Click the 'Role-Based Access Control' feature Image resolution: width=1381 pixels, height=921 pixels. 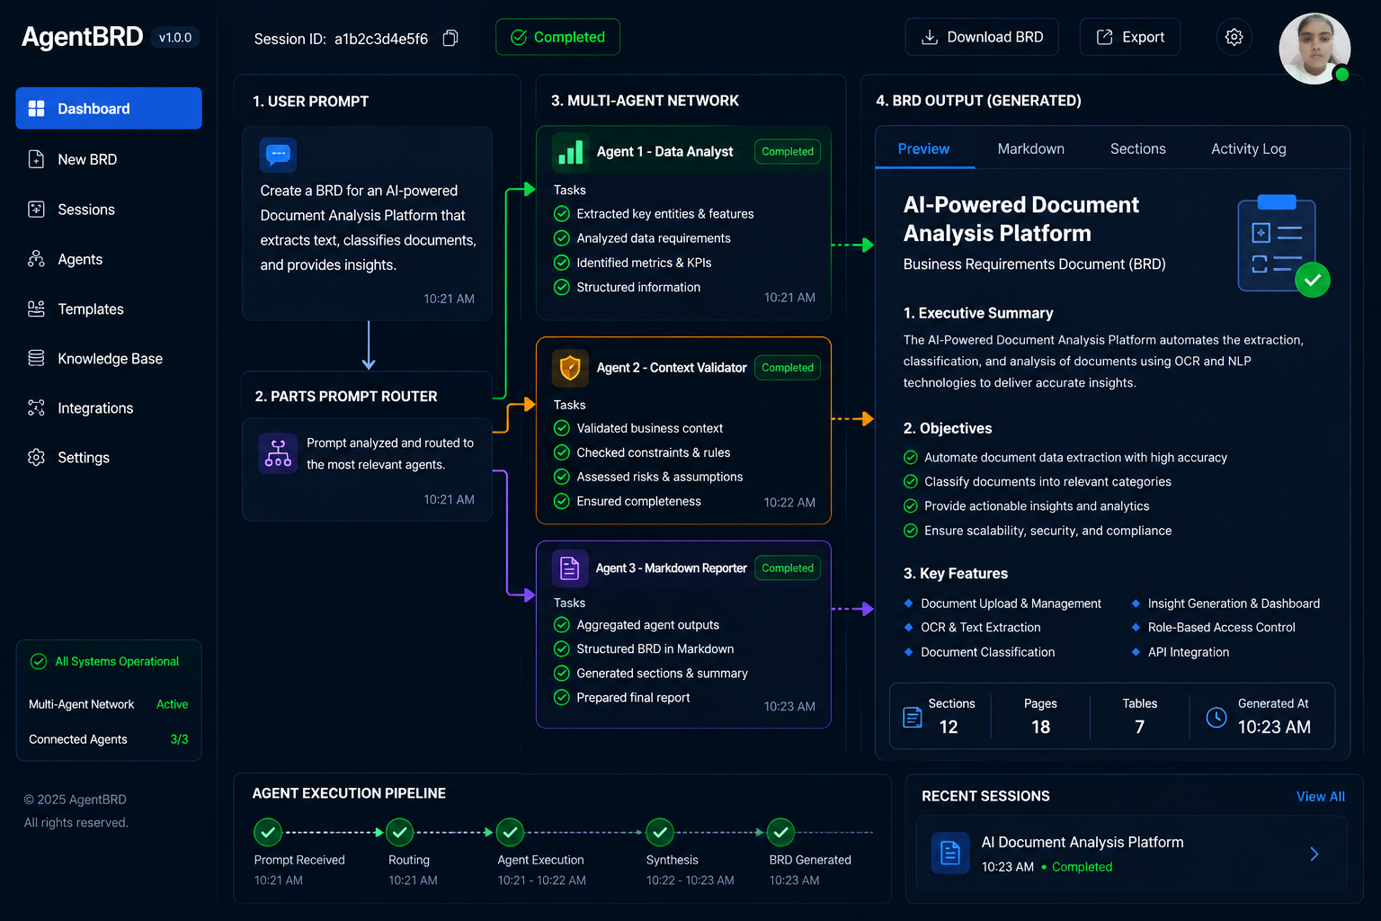coord(1221,628)
